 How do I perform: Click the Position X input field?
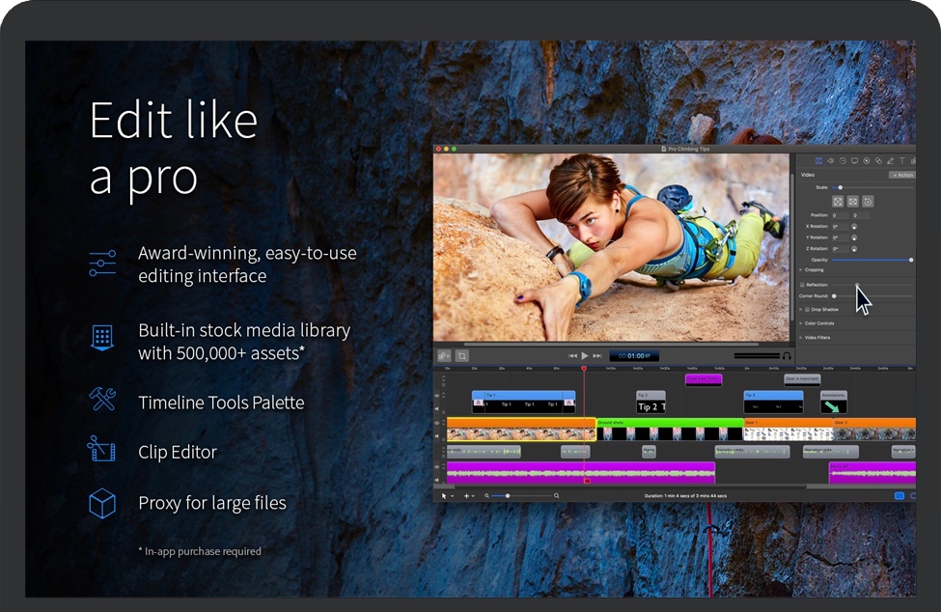click(x=841, y=215)
